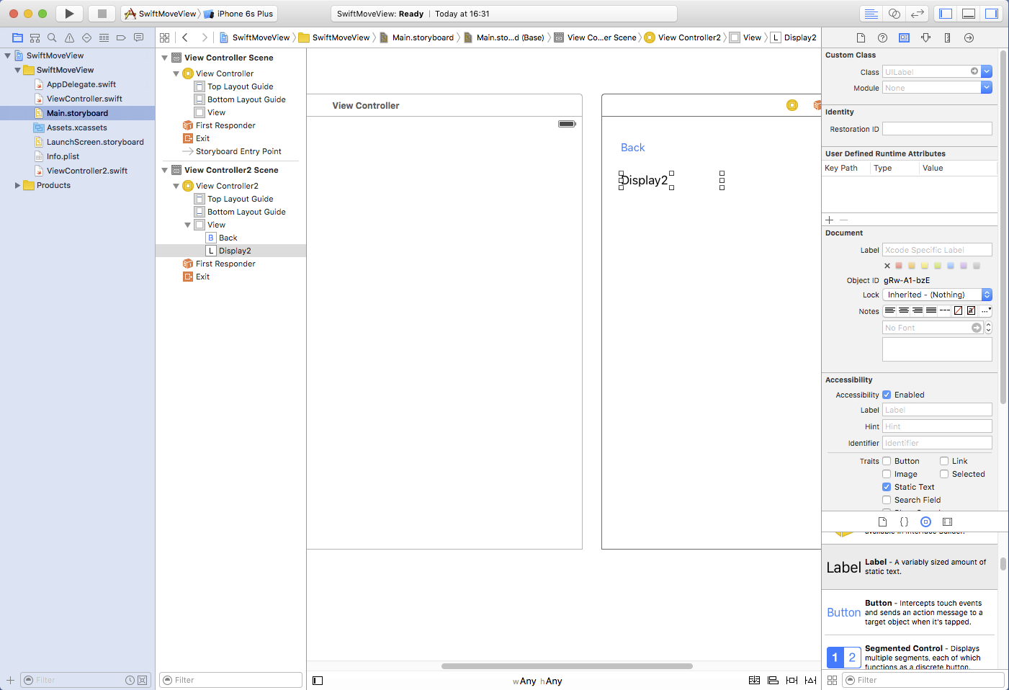Click the Stop button in toolbar
This screenshot has width=1009, height=690.
[x=102, y=14]
